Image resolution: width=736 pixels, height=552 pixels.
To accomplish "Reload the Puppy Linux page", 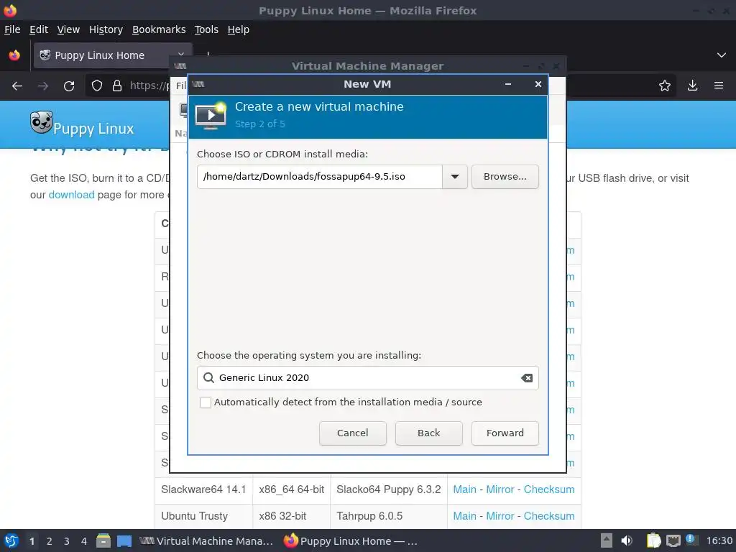I will [x=69, y=86].
